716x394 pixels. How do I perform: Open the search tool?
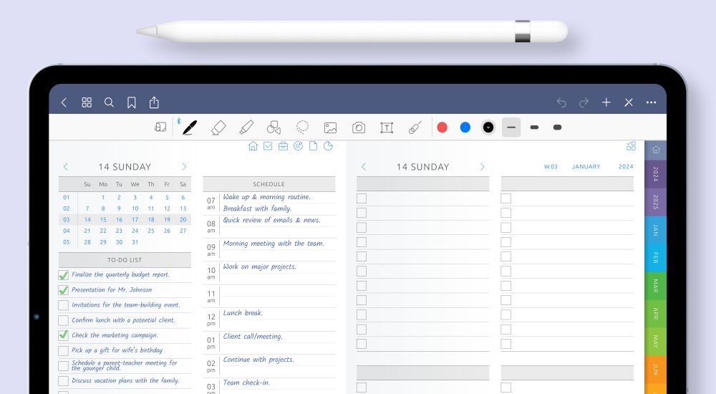(109, 102)
